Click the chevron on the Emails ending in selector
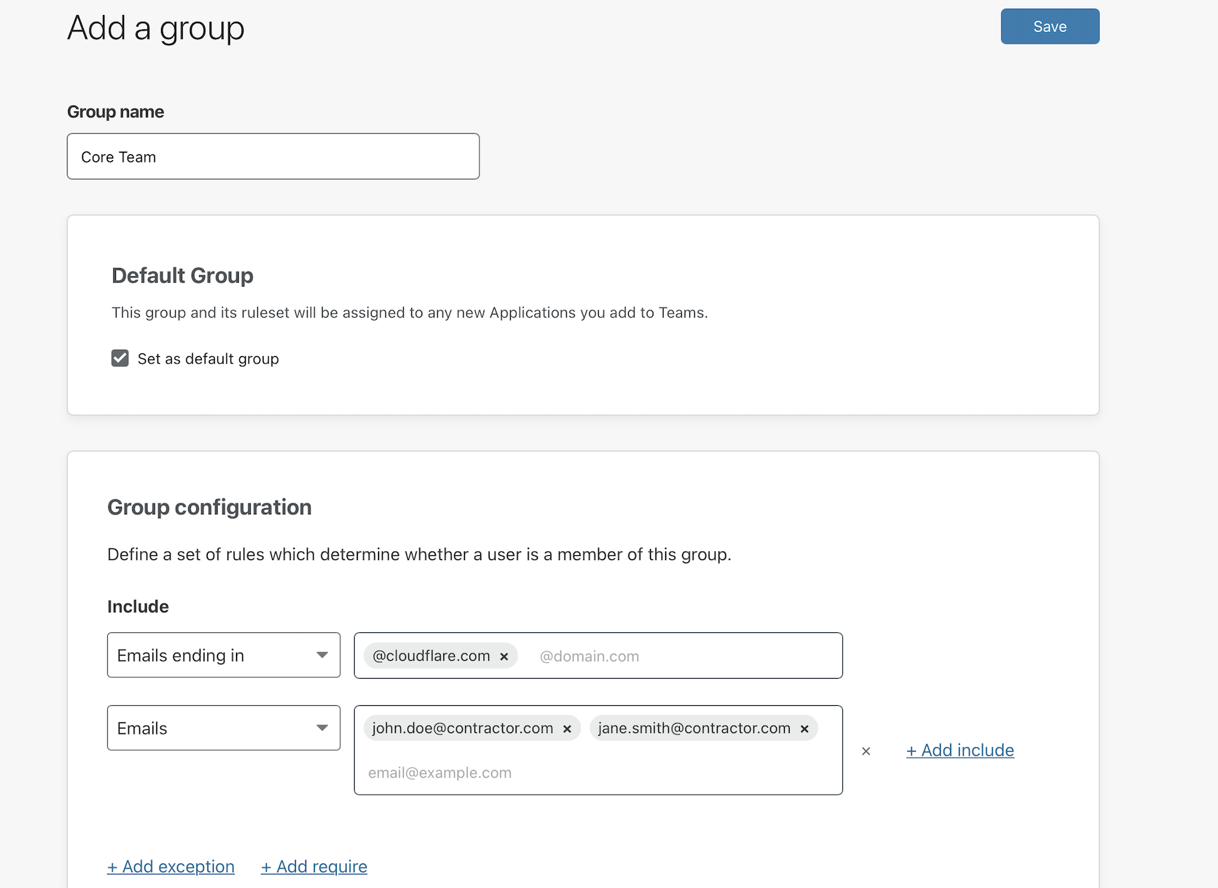 [x=322, y=655]
